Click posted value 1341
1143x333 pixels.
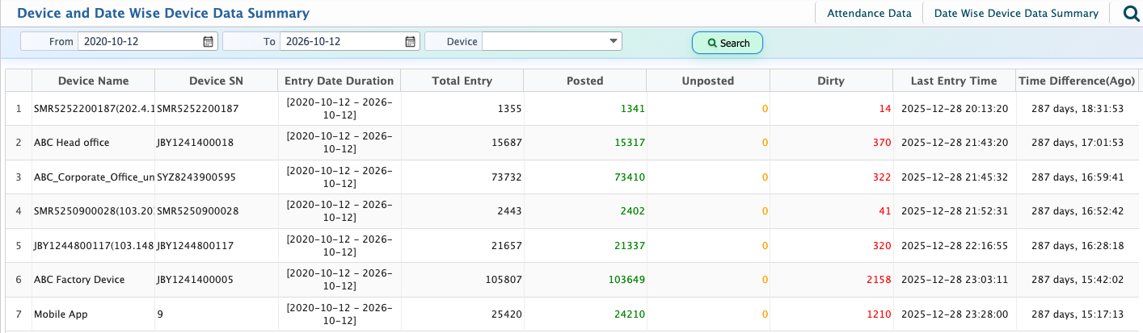(633, 108)
